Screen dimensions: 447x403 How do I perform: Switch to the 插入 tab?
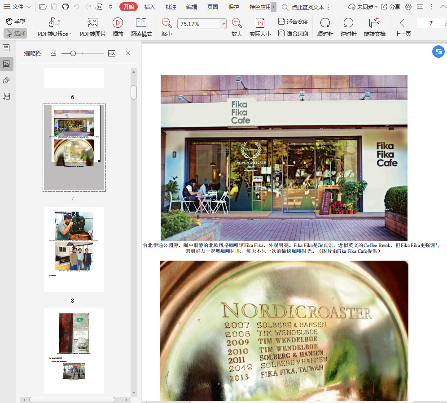(x=150, y=7)
